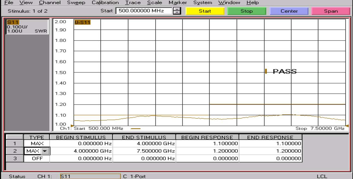Select limit table row 3 header

[x=15, y=159]
